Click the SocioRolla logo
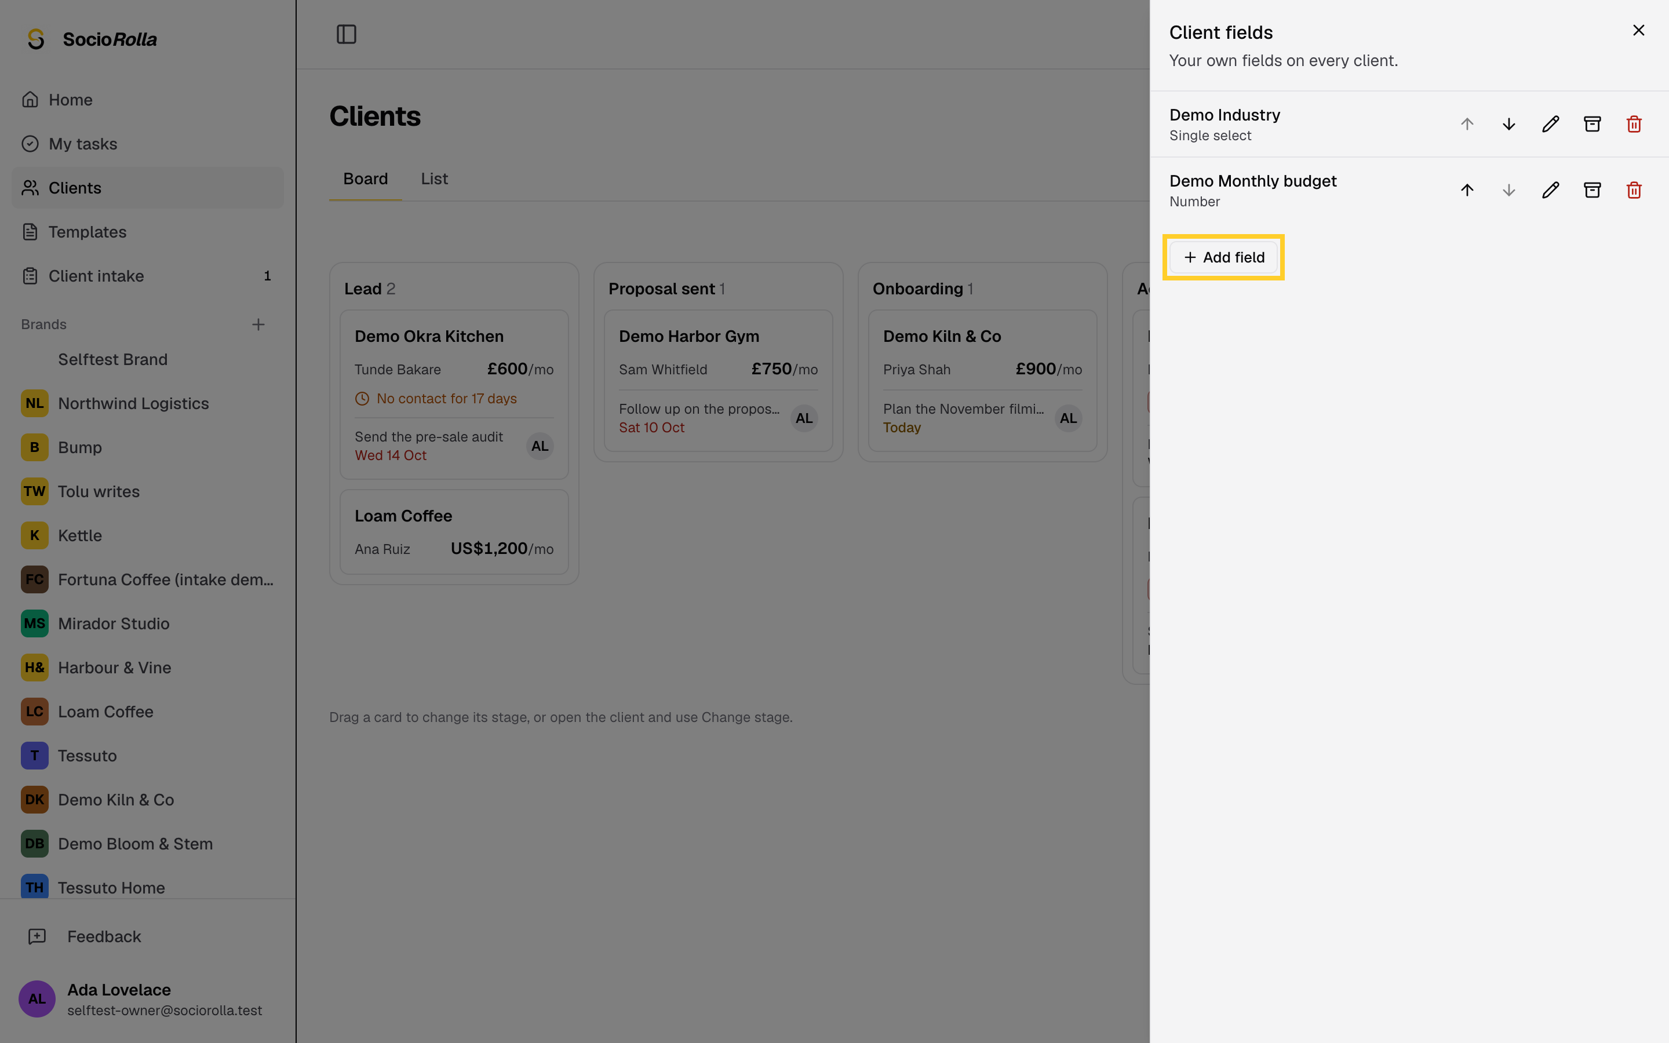Viewport: 1669px width, 1043px height. 91,39
